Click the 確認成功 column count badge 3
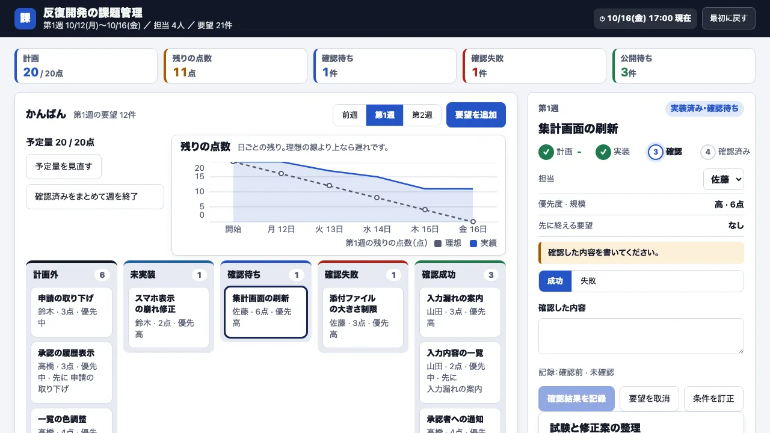 (x=491, y=275)
